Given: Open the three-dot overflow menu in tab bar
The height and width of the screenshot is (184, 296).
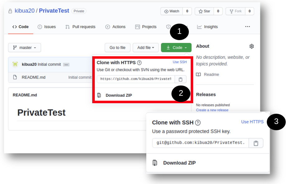Looking at the screenshot, I should point(248,27).
